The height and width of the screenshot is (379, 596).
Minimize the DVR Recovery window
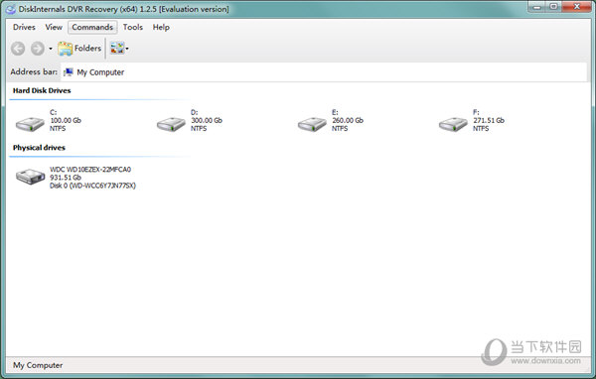[x=536, y=7]
